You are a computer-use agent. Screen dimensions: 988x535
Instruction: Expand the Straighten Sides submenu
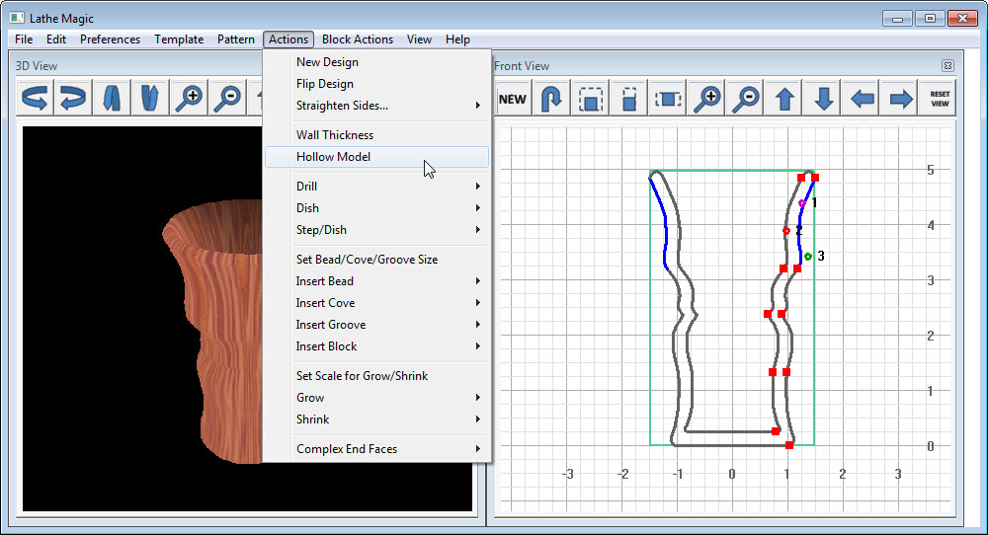tap(342, 106)
